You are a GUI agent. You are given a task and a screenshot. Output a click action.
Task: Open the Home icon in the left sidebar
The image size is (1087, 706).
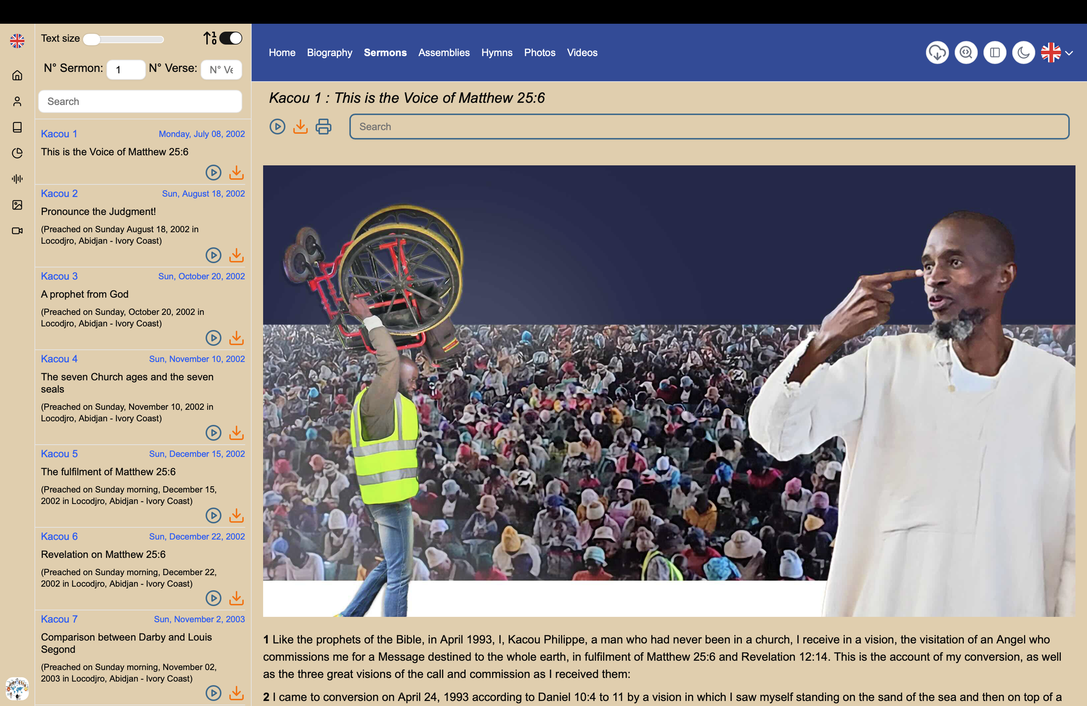point(17,75)
